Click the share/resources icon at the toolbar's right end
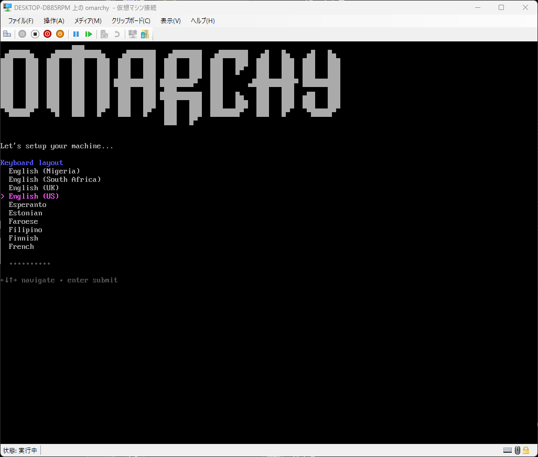The width and height of the screenshot is (538, 457). (145, 34)
